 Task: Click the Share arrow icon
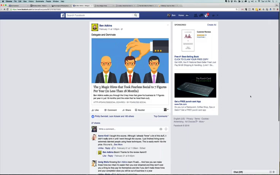pos(123,110)
